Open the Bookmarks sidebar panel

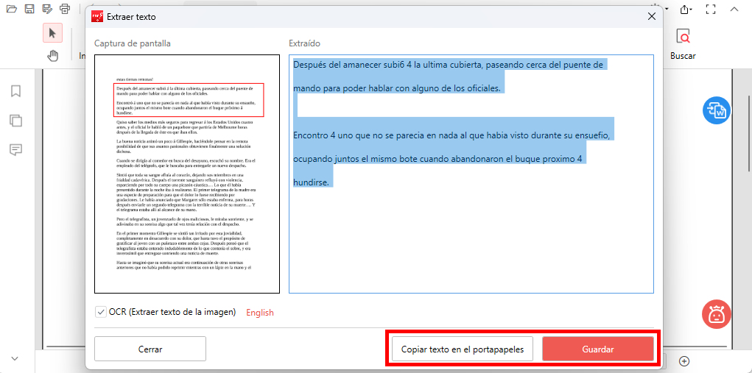pos(15,91)
